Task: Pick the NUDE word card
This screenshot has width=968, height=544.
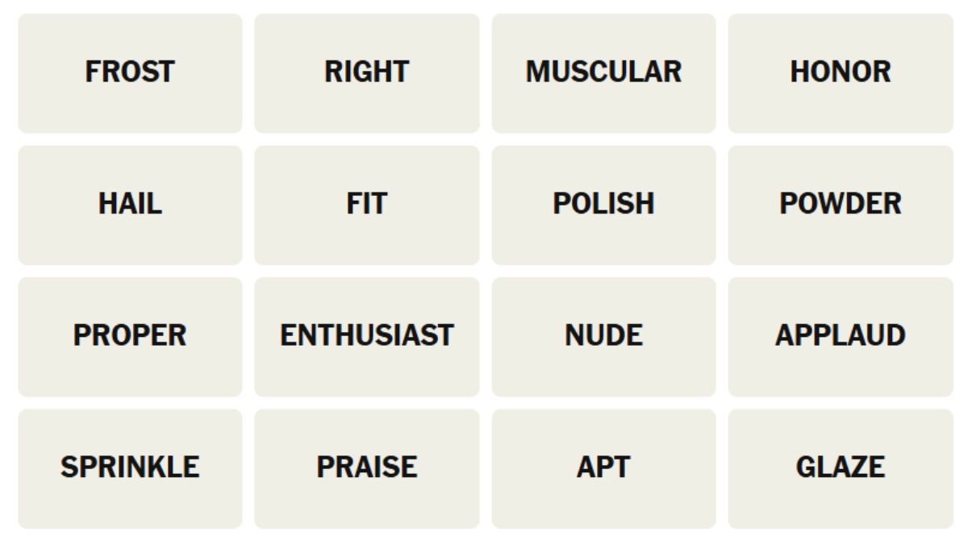Action: [x=603, y=336]
